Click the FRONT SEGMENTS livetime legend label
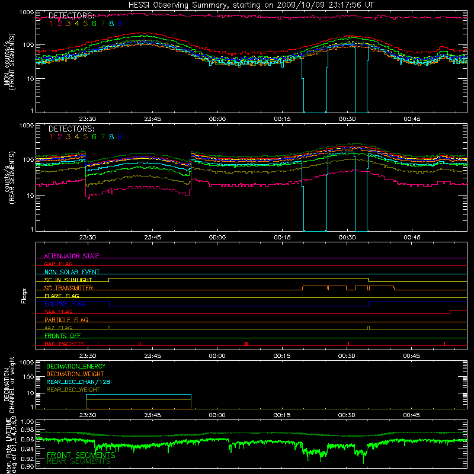This screenshot has height=474, width=474. (81, 455)
